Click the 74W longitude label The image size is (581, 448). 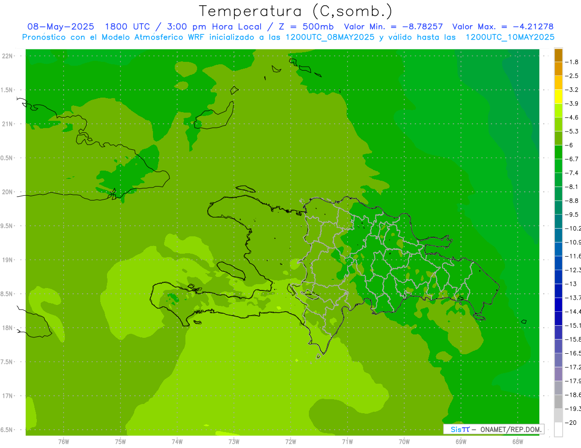pos(177,442)
